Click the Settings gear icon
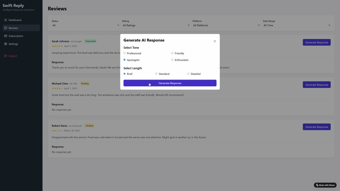340x191 pixels. pyautogui.click(x=6, y=44)
